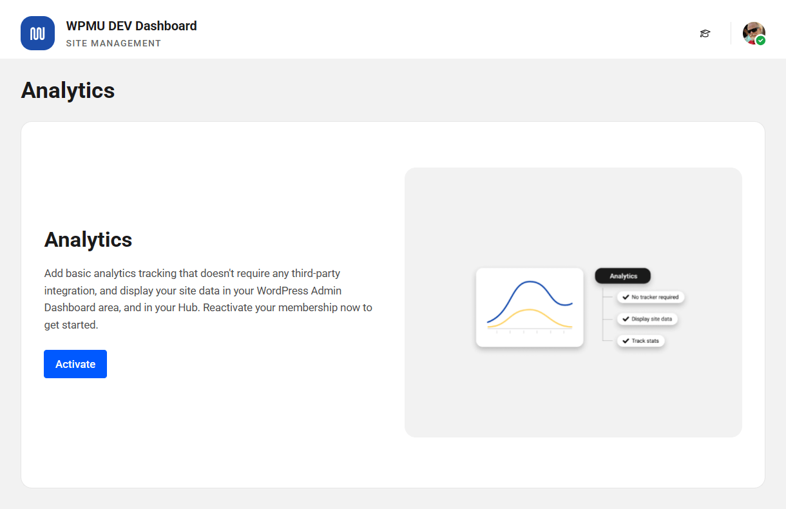The width and height of the screenshot is (786, 509).
Task: Click the Analytics page heading
Action: point(68,90)
